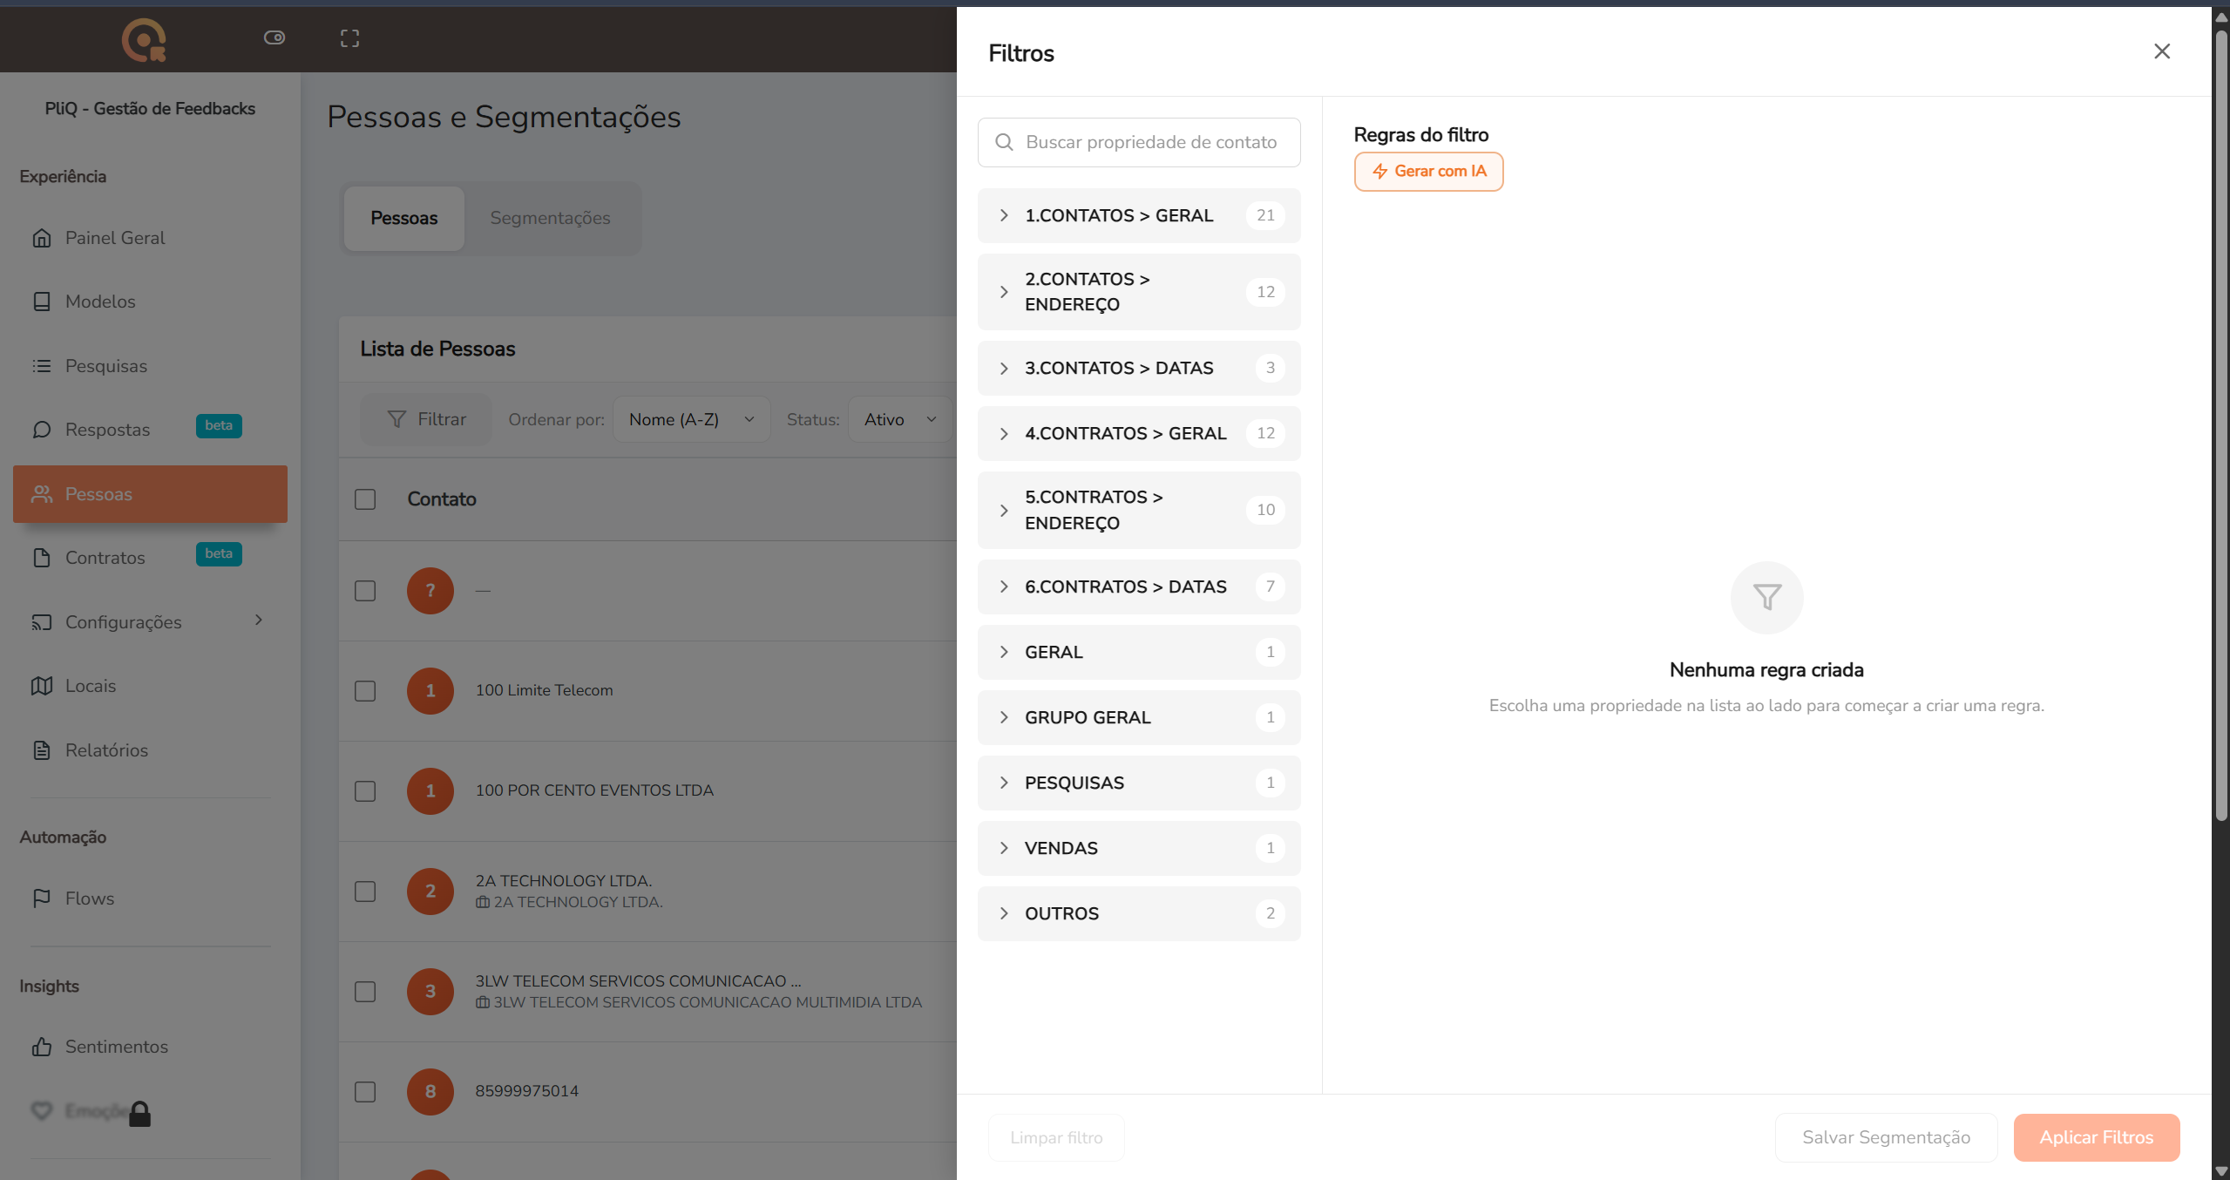Click the lock icon on Emoções
This screenshot has width=2230, height=1180.
[139, 1114]
